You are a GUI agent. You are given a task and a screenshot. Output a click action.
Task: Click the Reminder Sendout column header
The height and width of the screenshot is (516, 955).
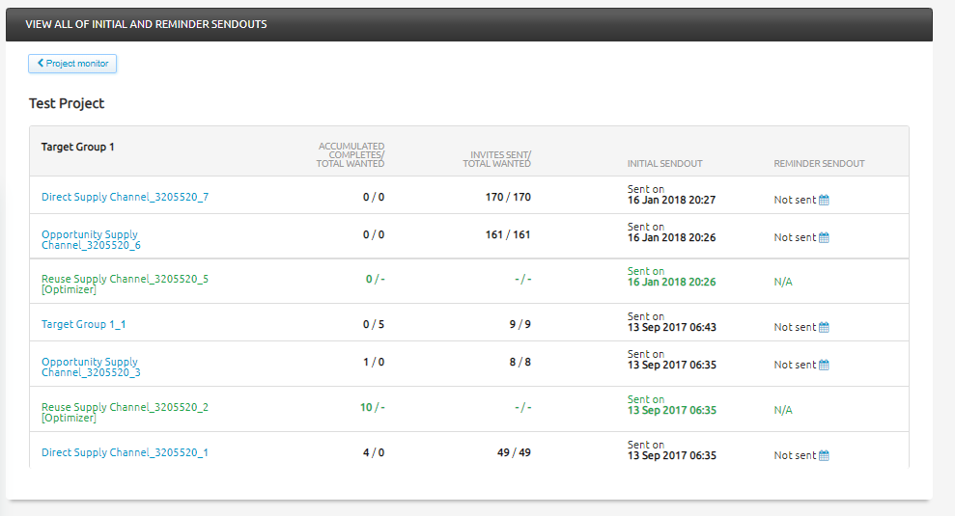click(819, 164)
